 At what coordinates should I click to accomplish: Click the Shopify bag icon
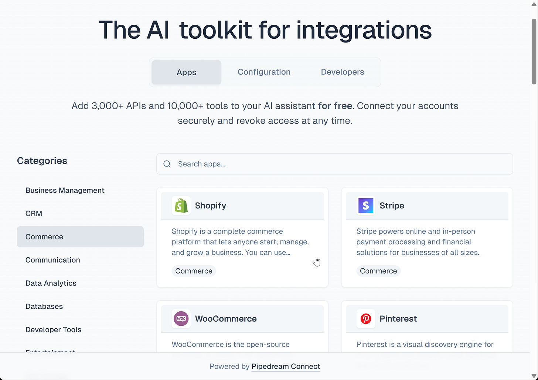pos(181,205)
